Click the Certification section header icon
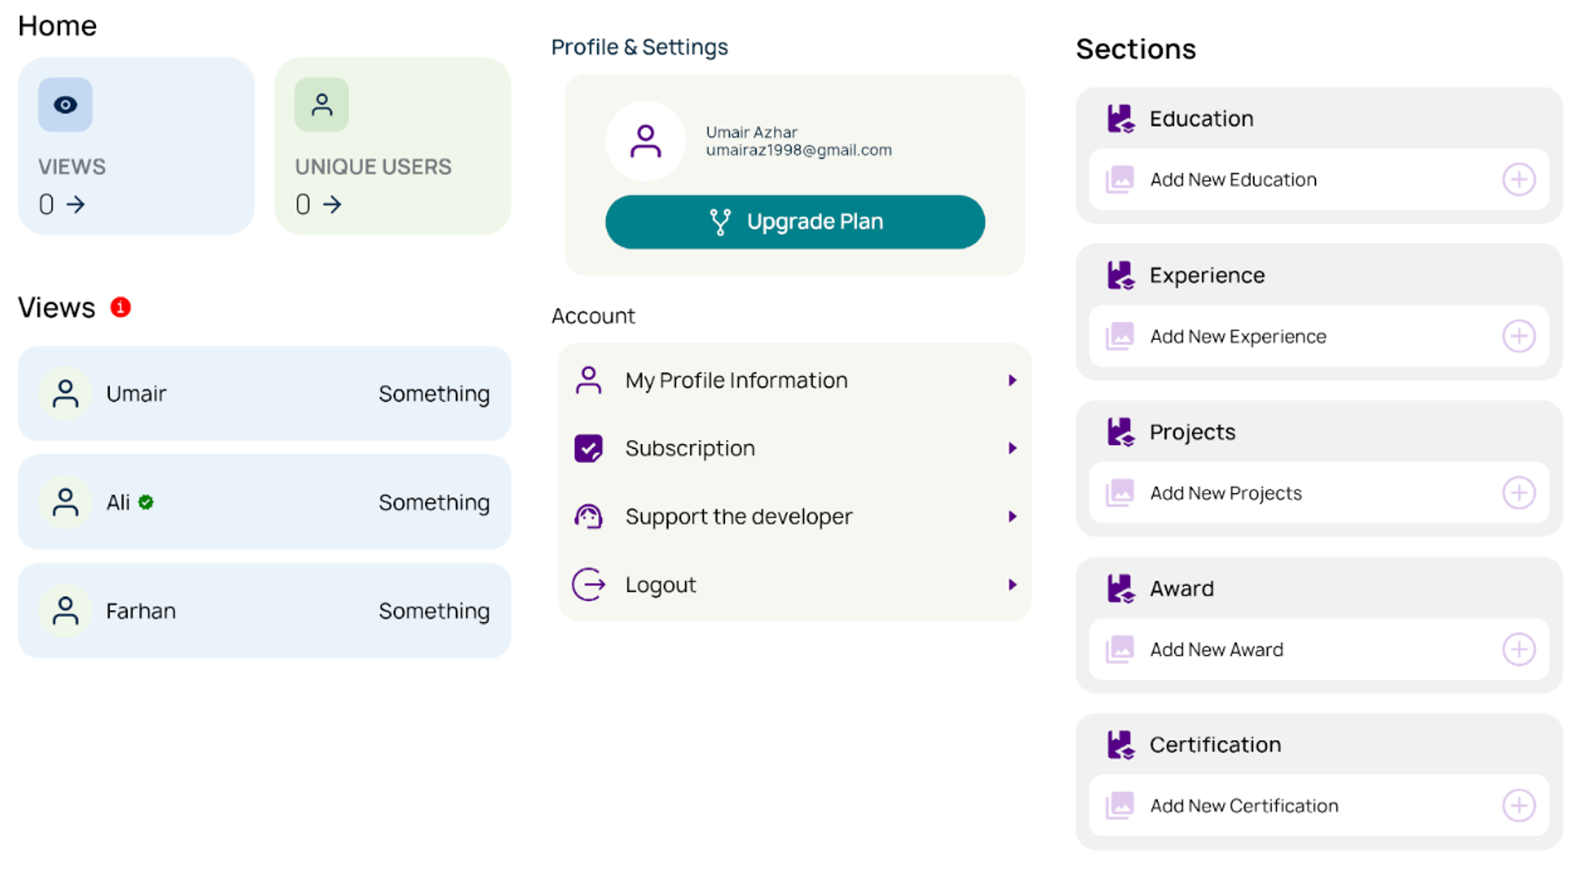Image resolution: width=1588 pixels, height=893 pixels. point(1121,745)
